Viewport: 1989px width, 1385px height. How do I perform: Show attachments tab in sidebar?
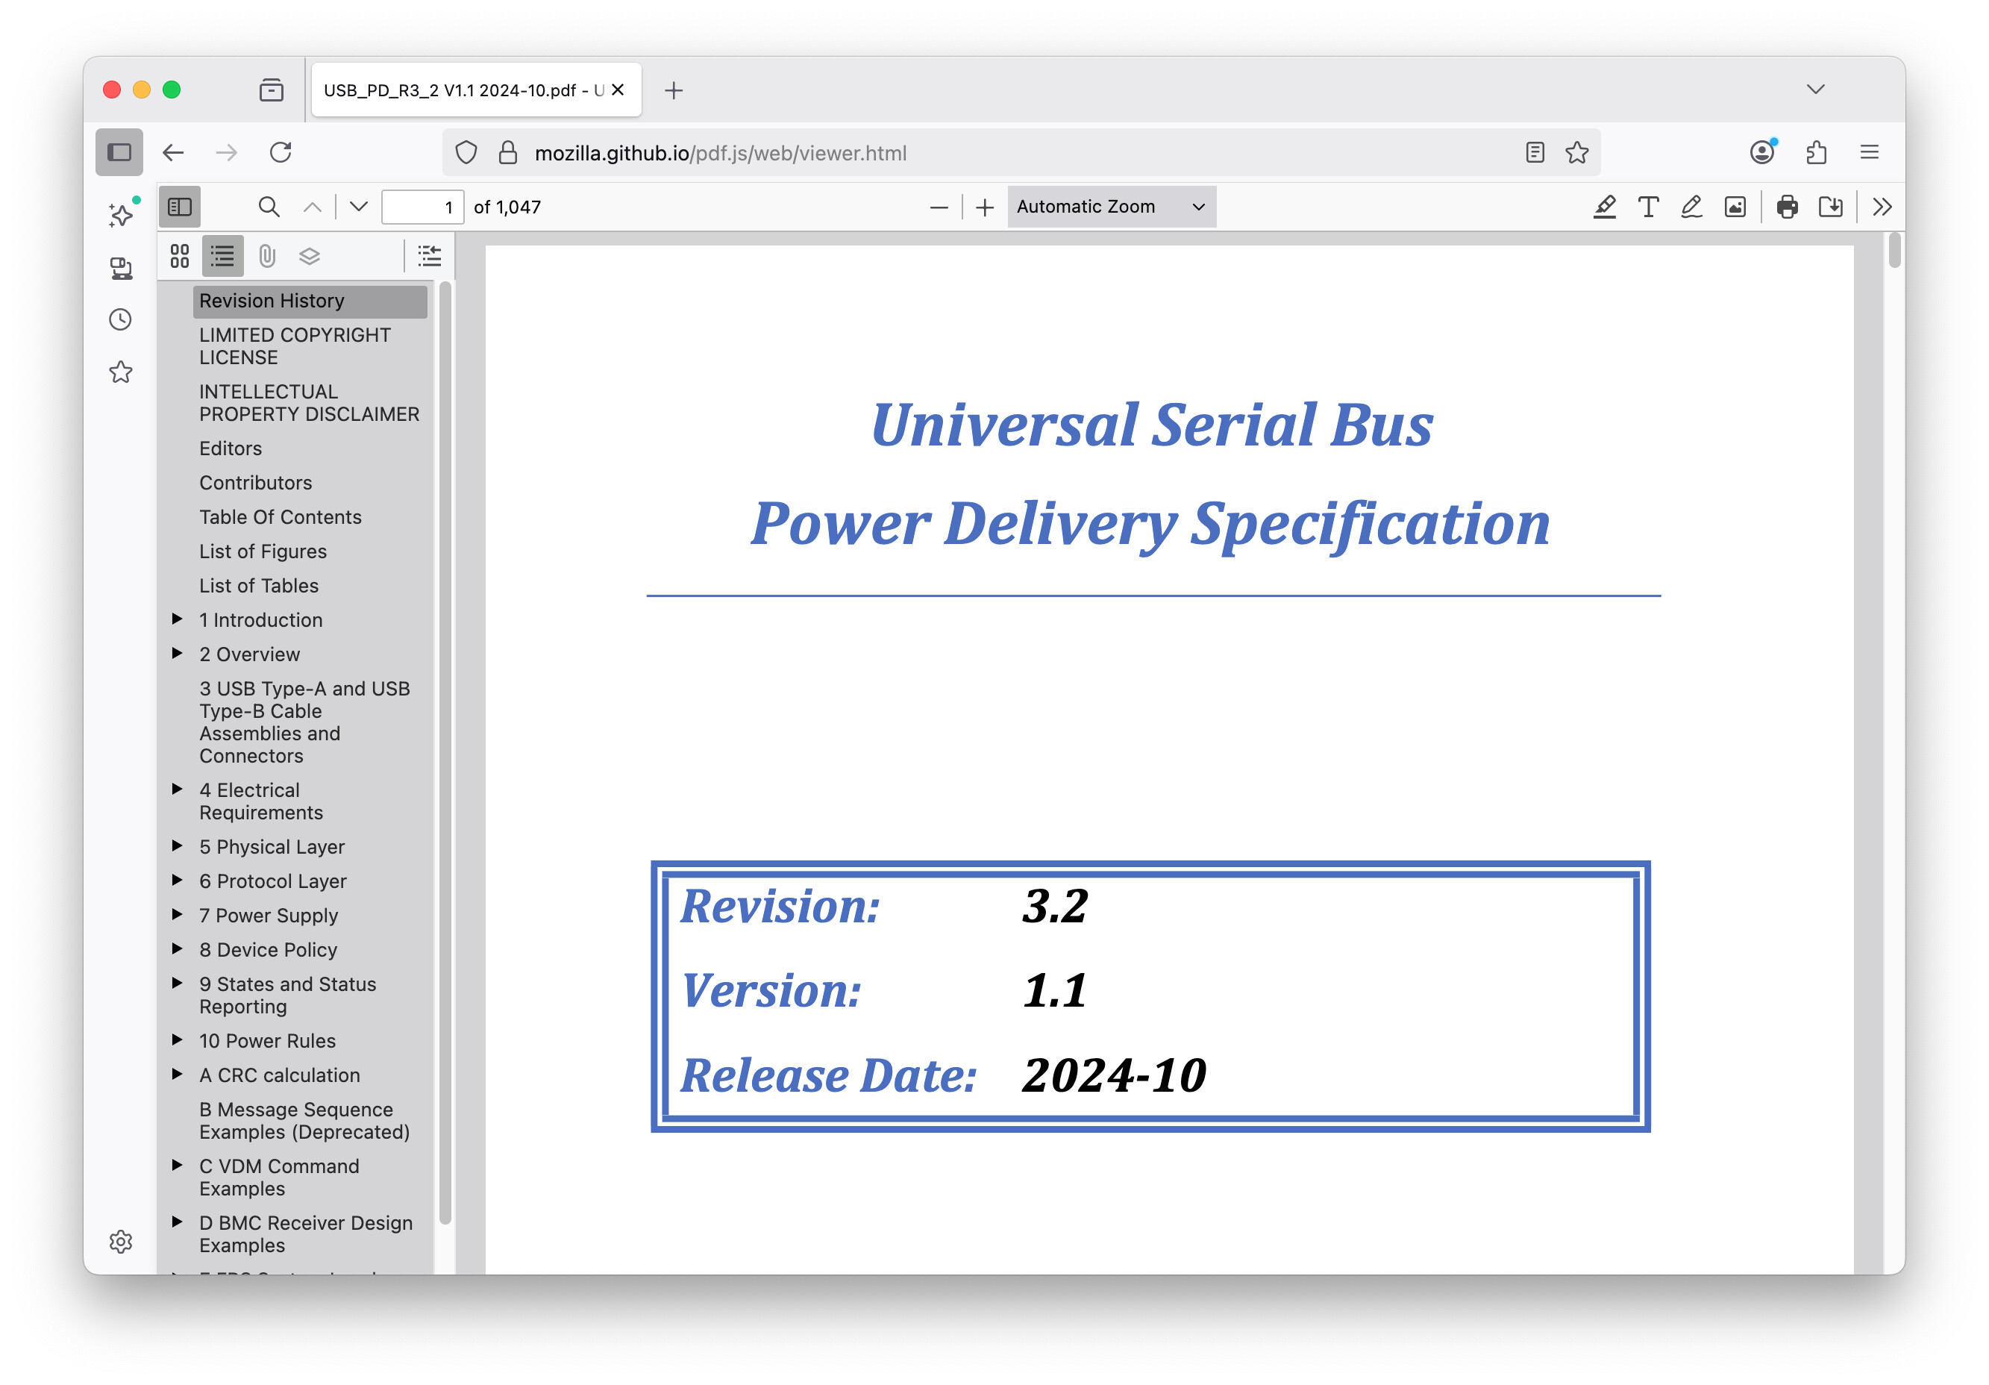click(267, 256)
